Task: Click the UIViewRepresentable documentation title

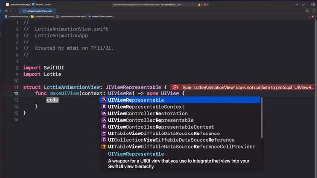Action: click(136, 154)
